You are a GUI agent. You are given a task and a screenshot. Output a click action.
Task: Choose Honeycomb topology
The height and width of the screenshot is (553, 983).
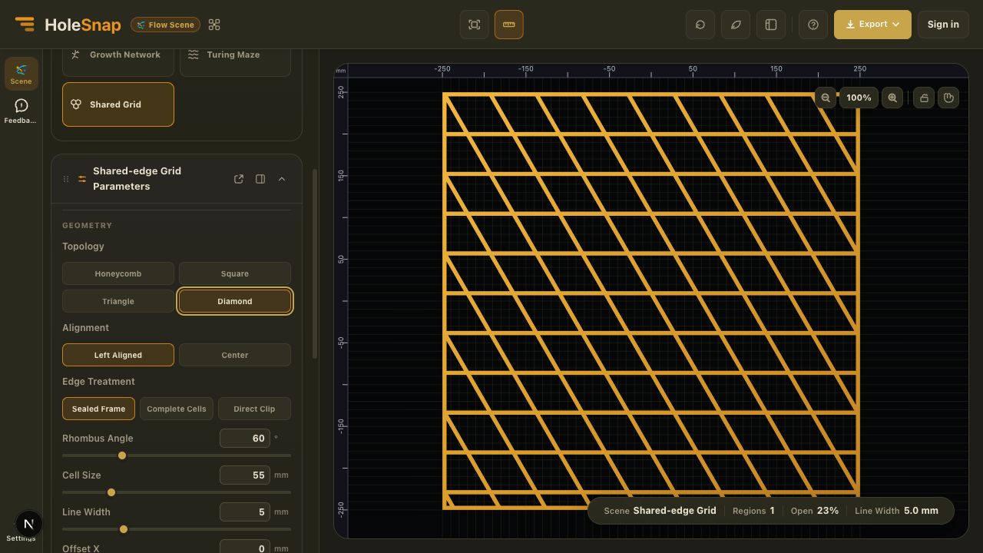tap(117, 273)
